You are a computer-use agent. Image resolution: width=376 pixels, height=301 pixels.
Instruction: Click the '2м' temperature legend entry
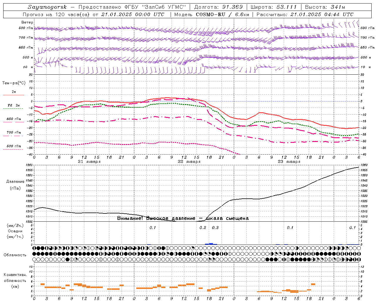[14, 92]
